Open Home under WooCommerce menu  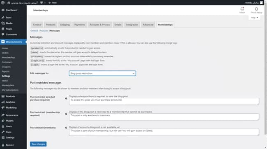click(5, 48)
